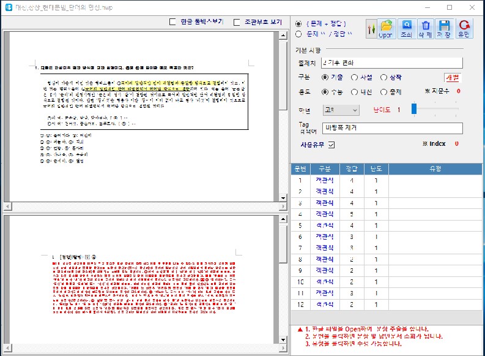Click the settings sliders icon left of Open
This screenshot has width=485, height=356.
coord(371,28)
